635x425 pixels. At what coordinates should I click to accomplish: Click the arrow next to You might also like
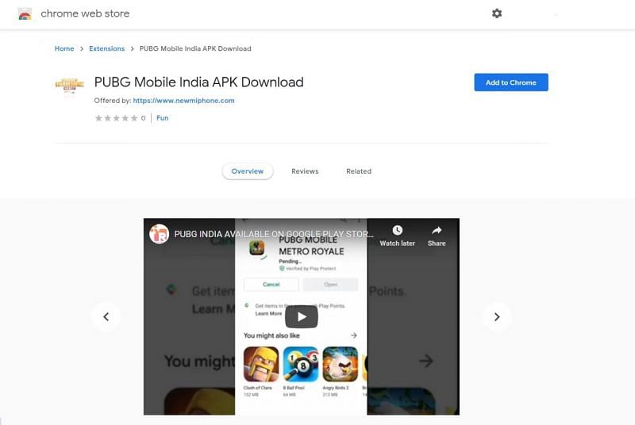(x=353, y=335)
